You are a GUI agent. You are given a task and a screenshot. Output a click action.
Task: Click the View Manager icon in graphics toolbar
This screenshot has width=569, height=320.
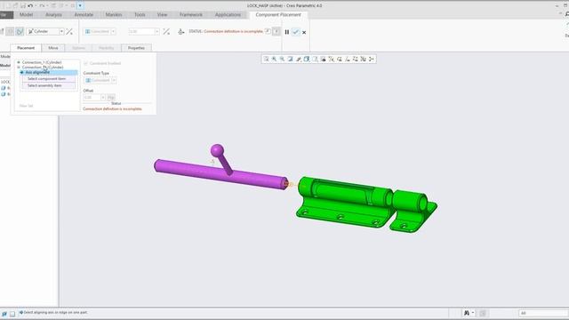pyautogui.click(x=323, y=59)
